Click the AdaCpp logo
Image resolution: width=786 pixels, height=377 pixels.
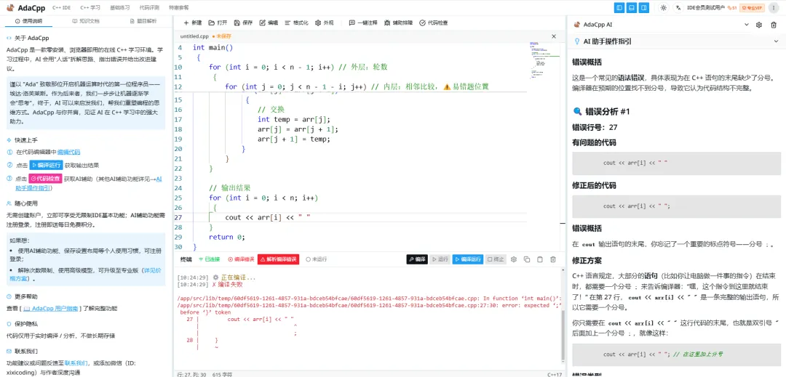(25, 7)
